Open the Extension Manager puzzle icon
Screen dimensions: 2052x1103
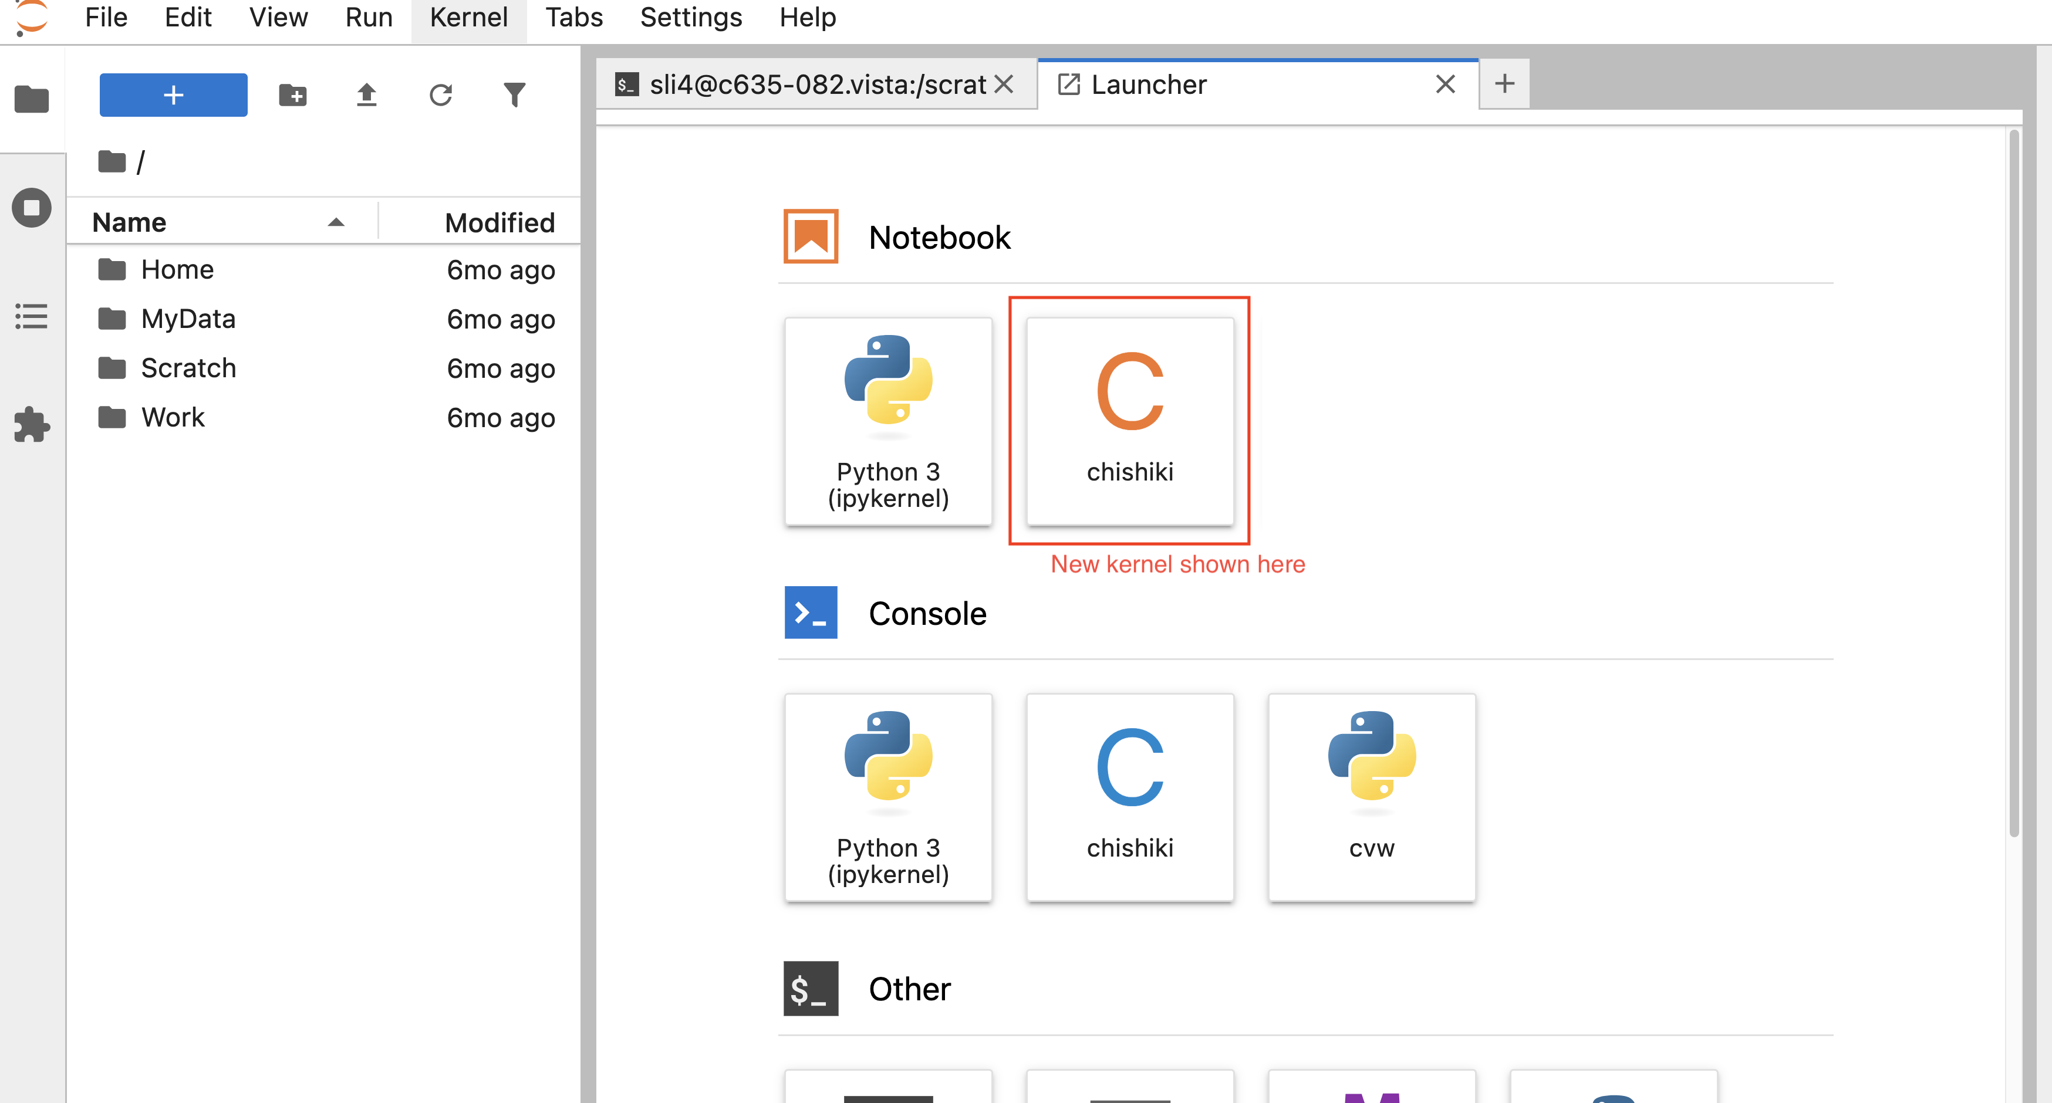(32, 424)
